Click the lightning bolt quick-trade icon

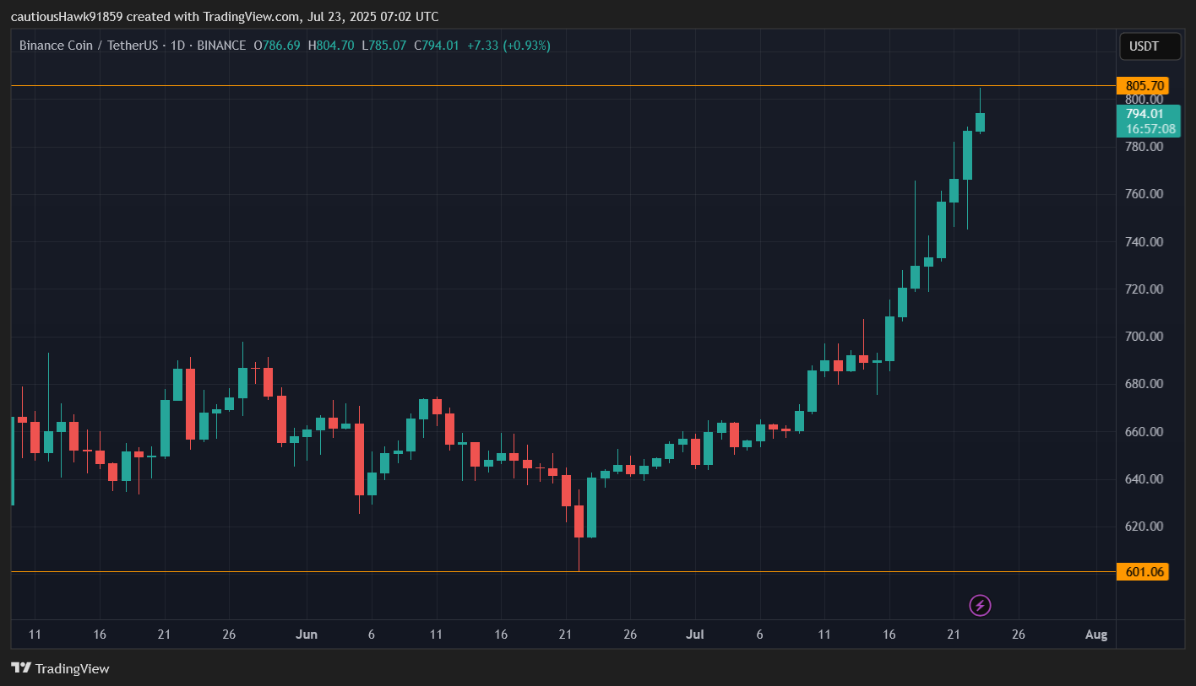click(x=980, y=605)
